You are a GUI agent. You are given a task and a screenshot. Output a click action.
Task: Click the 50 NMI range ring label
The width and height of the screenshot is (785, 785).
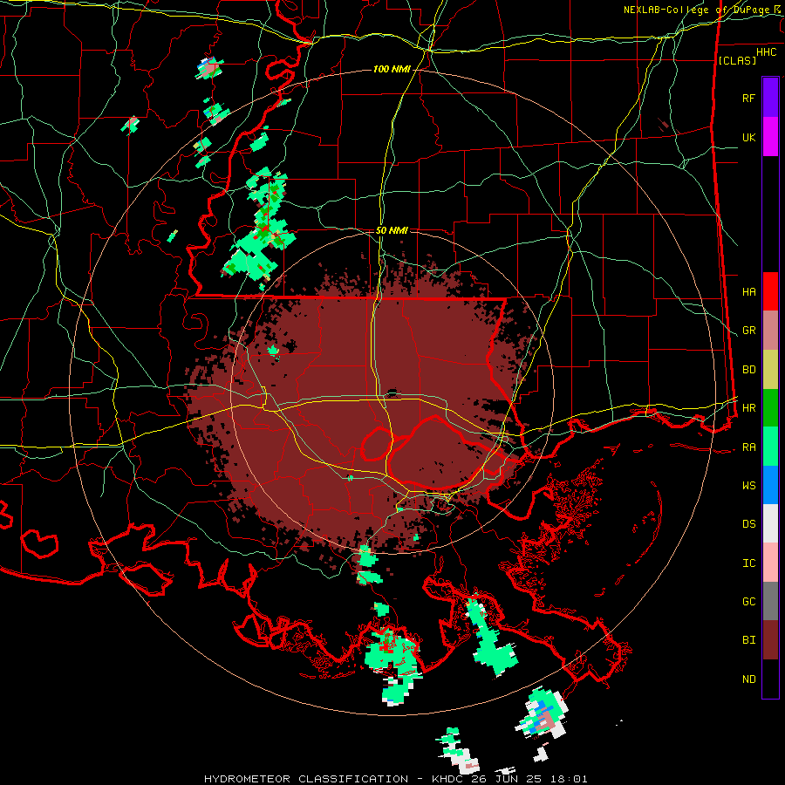(392, 231)
